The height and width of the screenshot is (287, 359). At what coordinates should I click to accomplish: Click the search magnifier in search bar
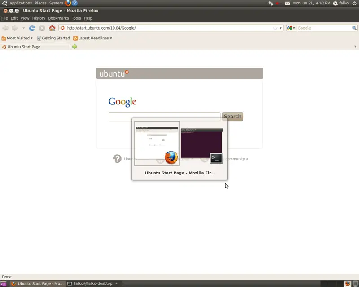click(x=354, y=28)
